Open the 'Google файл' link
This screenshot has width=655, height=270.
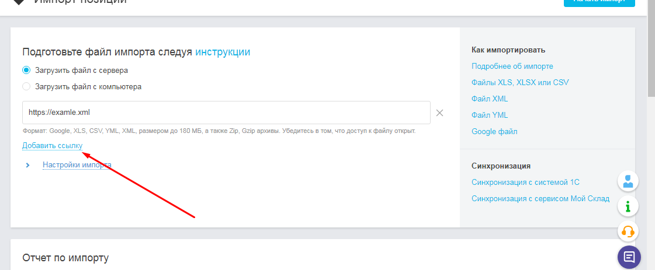point(494,132)
